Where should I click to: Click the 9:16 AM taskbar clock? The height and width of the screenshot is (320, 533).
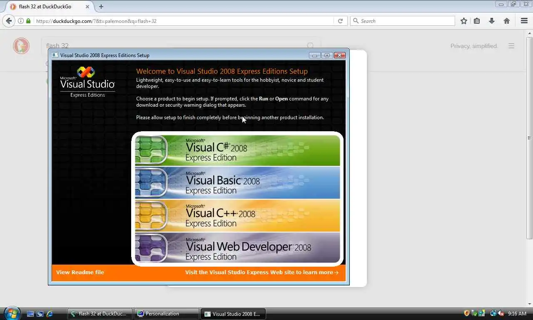pos(517,313)
